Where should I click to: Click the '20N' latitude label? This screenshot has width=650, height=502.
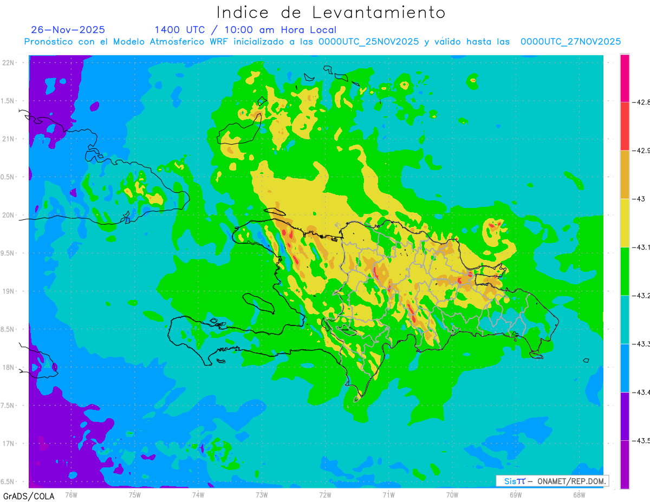[x=9, y=215]
